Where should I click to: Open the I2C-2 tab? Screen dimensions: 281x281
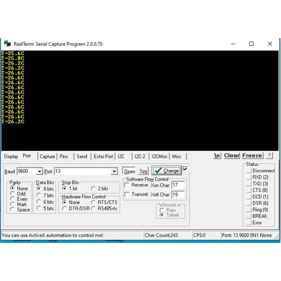point(140,157)
